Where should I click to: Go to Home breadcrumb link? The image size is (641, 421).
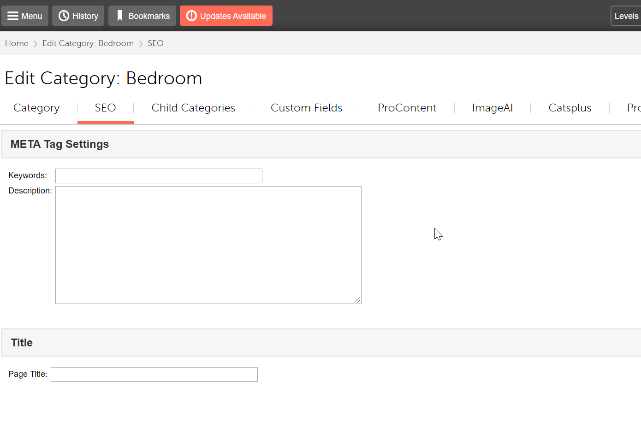pos(17,43)
